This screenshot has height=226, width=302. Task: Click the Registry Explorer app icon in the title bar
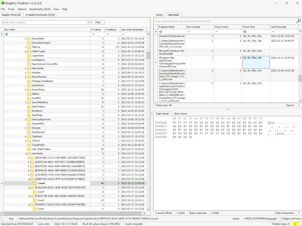coord(2,3)
